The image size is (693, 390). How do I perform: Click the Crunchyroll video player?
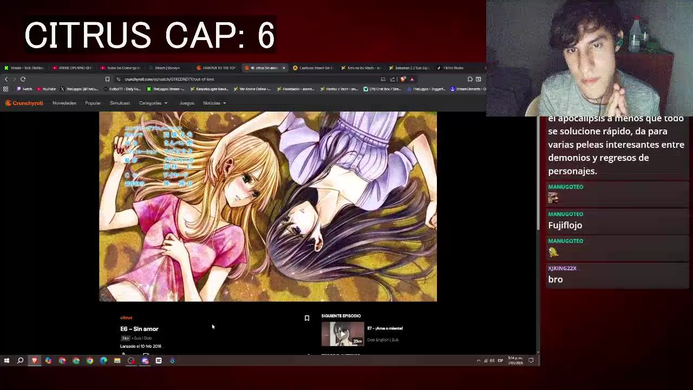(x=268, y=206)
